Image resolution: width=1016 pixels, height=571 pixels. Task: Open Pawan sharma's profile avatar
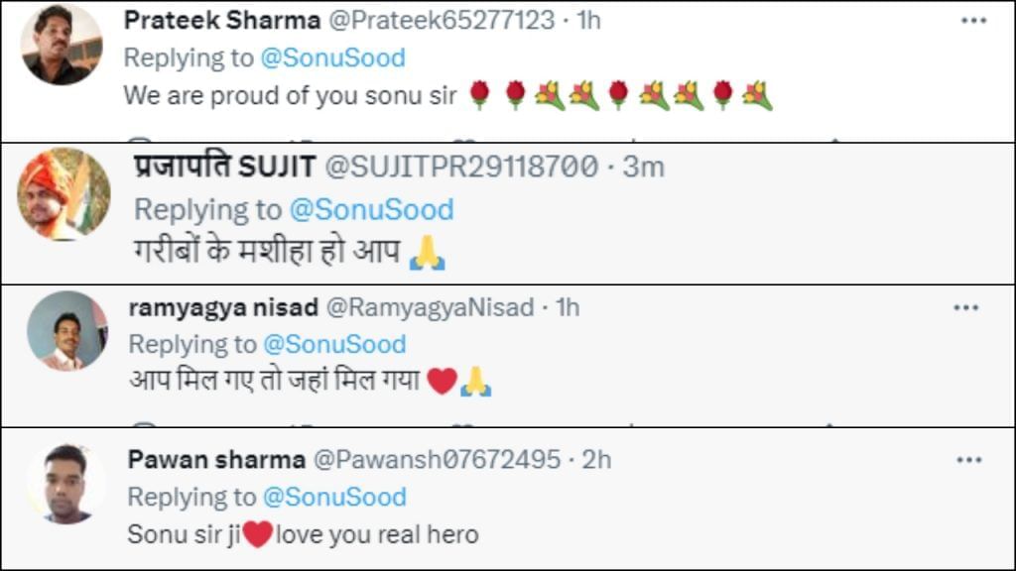[65, 483]
